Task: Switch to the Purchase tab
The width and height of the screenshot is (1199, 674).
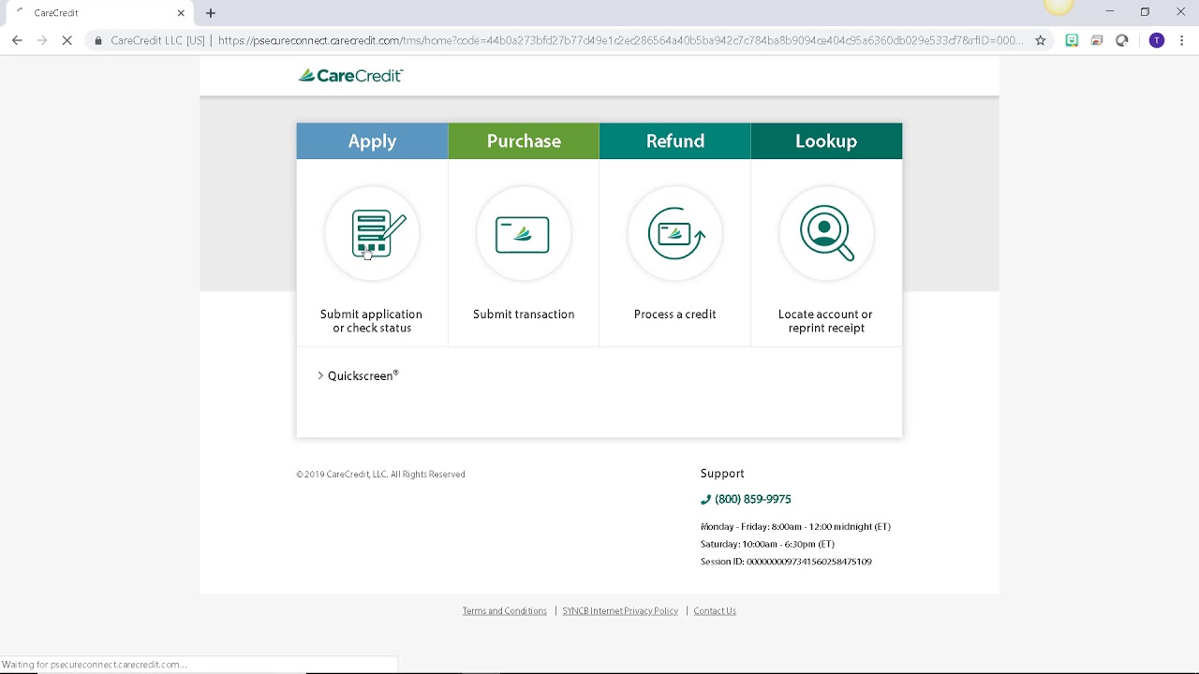Action: click(523, 140)
